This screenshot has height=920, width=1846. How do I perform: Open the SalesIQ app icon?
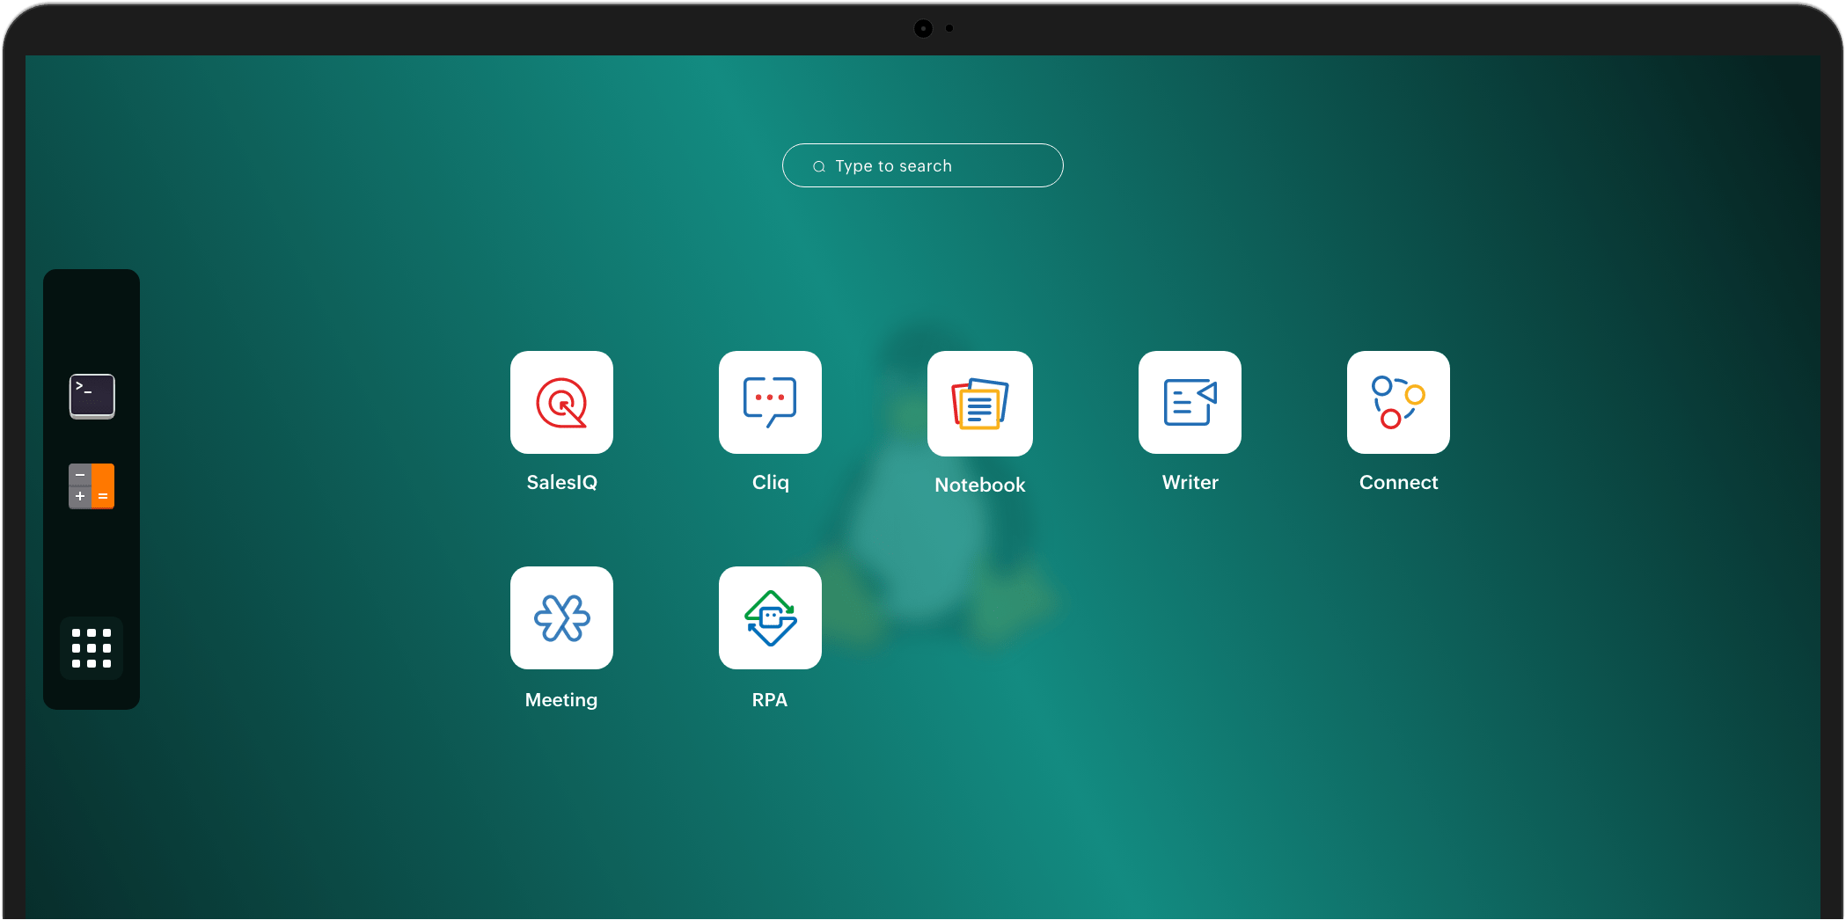[561, 403]
